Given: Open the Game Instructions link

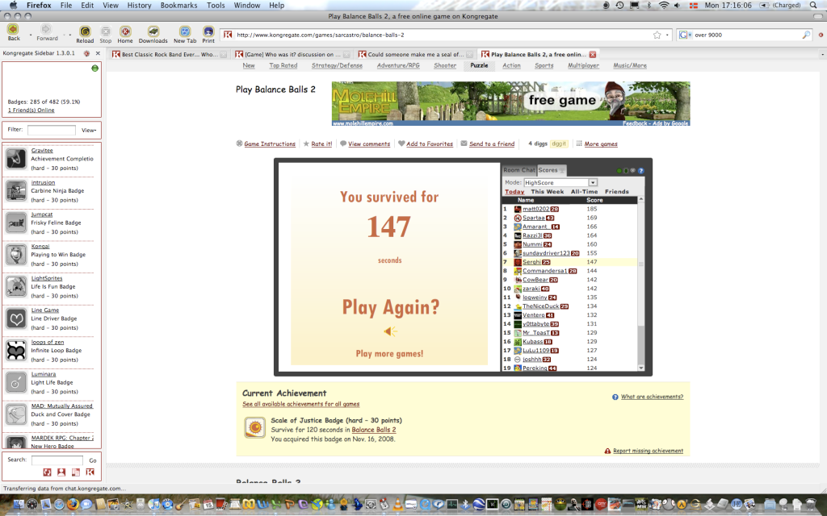Looking at the screenshot, I should [270, 144].
